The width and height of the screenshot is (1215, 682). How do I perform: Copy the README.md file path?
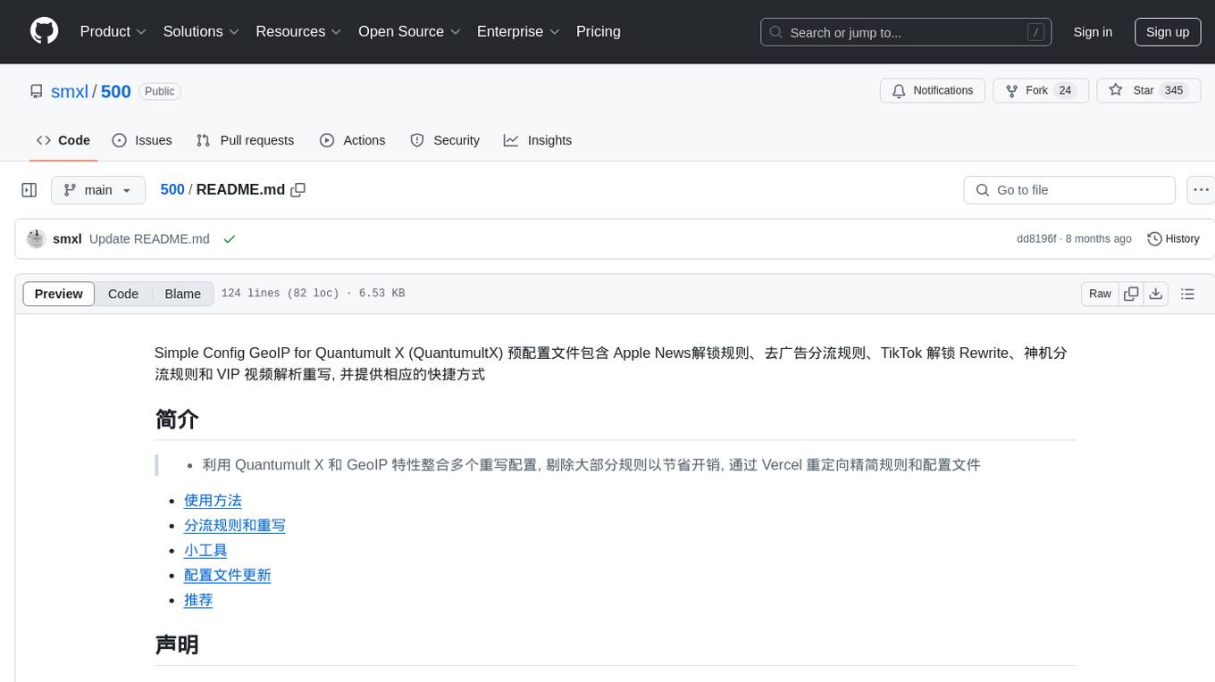coord(298,190)
